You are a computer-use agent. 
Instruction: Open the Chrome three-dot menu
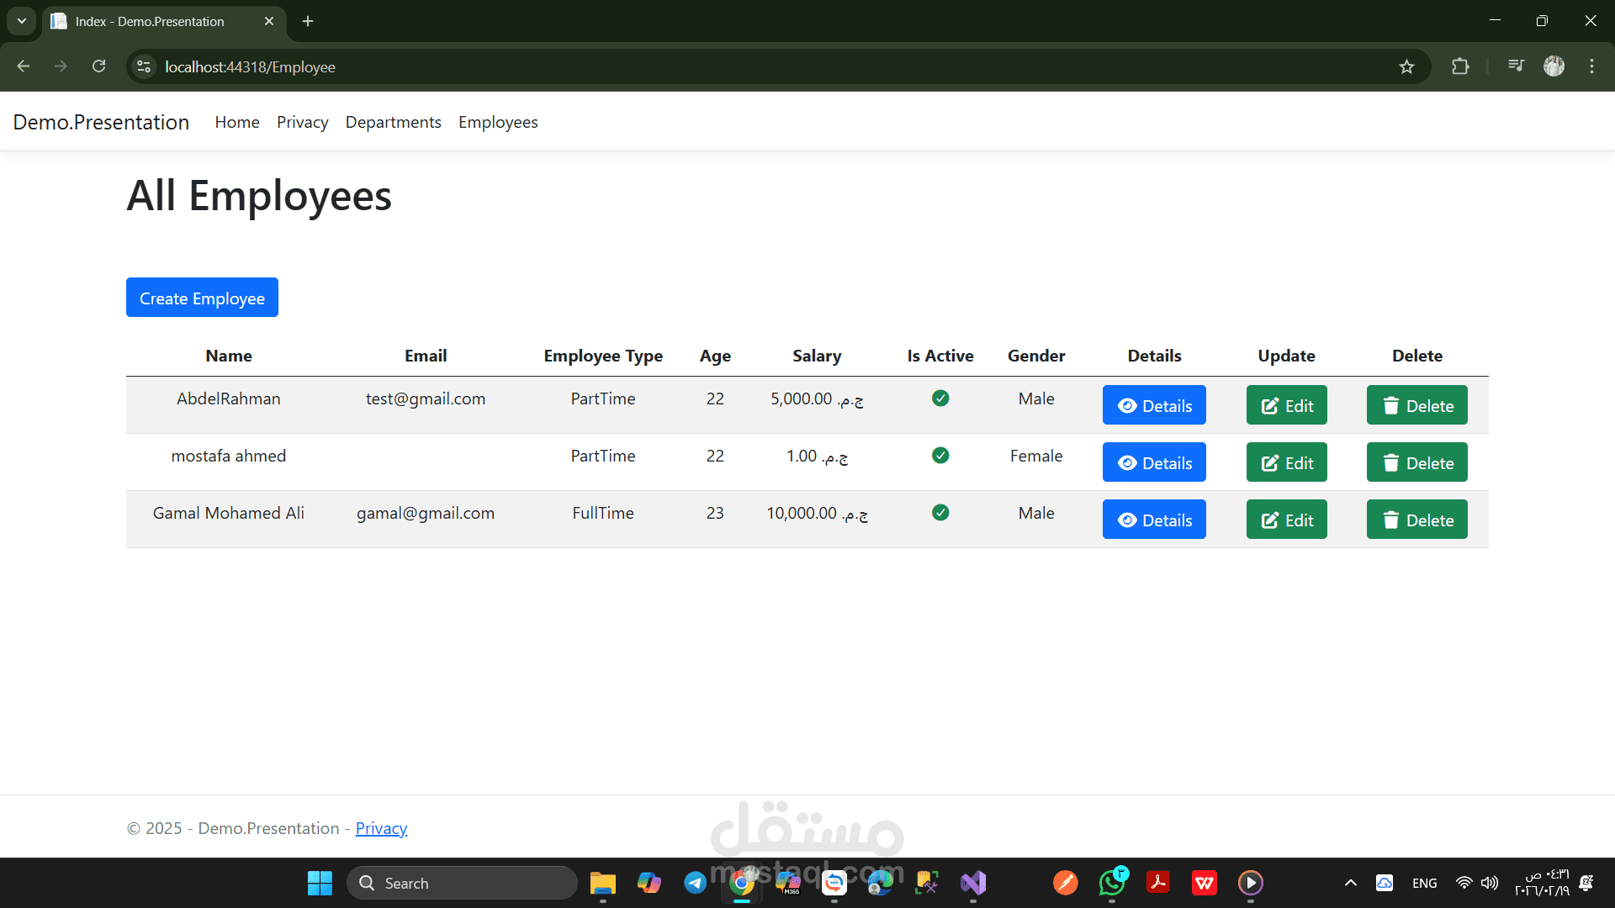tap(1591, 66)
